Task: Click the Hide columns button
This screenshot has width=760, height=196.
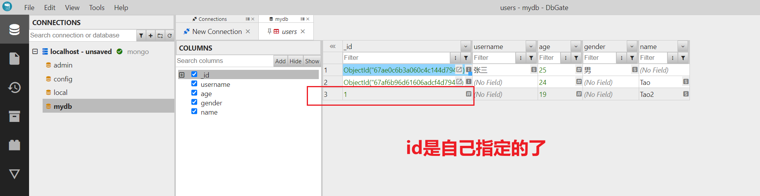Action: click(295, 61)
